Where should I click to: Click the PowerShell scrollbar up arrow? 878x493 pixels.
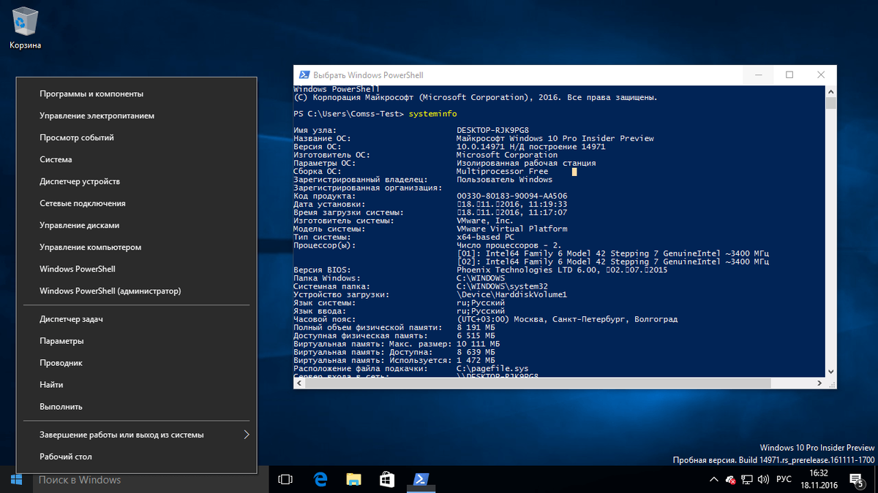830,91
